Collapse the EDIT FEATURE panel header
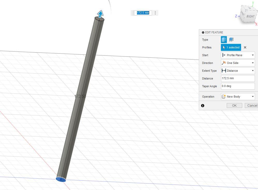 coord(203,32)
